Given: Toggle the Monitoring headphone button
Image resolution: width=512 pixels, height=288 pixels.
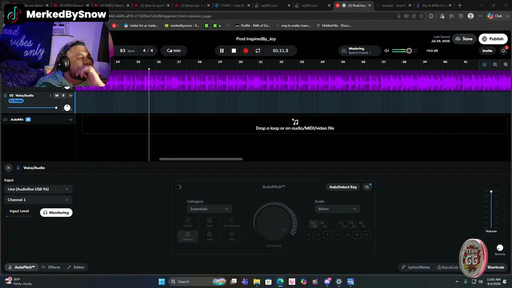Looking at the screenshot, I should click(56, 213).
